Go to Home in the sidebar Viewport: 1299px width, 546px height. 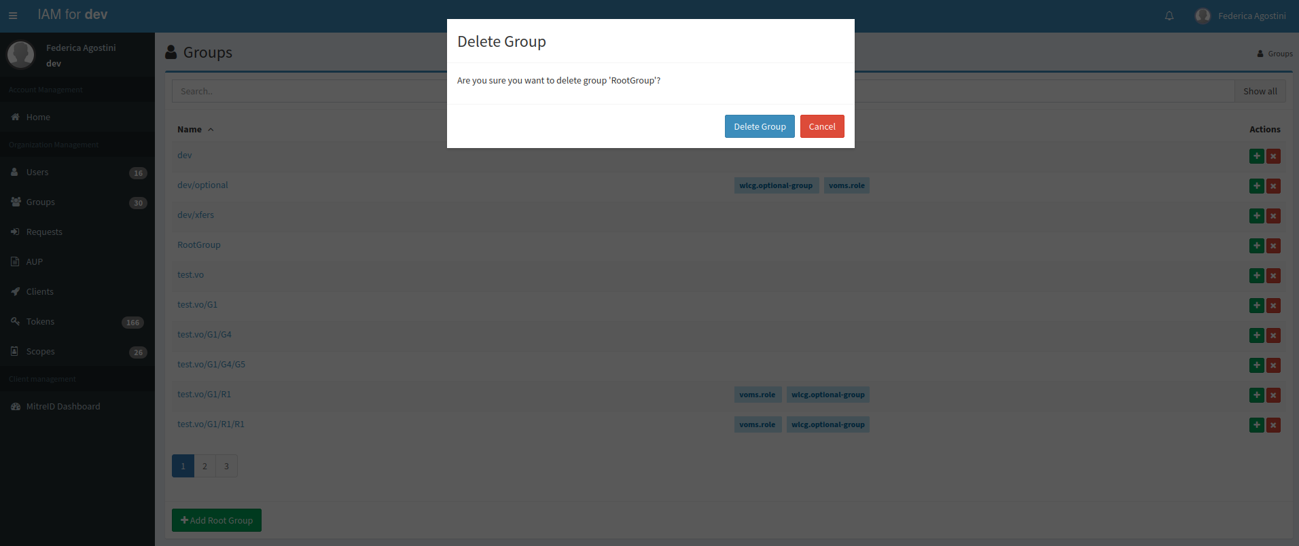77,117
